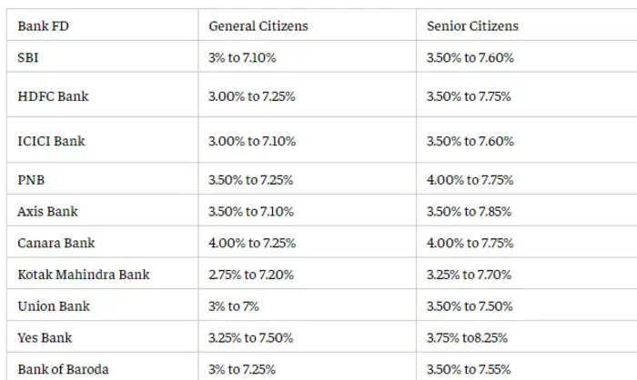This screenshot has width=637, height=380.
Task: Click the Union Bank cell
Action: pyautogui.click(x=53, y=306)
